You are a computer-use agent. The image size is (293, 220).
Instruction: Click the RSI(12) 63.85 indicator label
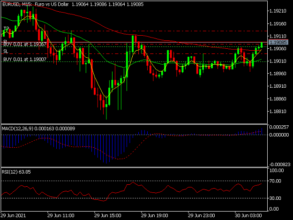point(16,172)
